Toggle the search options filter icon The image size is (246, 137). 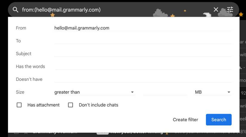[x=230, y=10]
